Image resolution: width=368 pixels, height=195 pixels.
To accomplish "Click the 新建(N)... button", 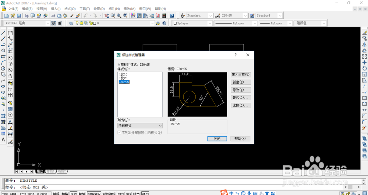I will tap(241, 82).
